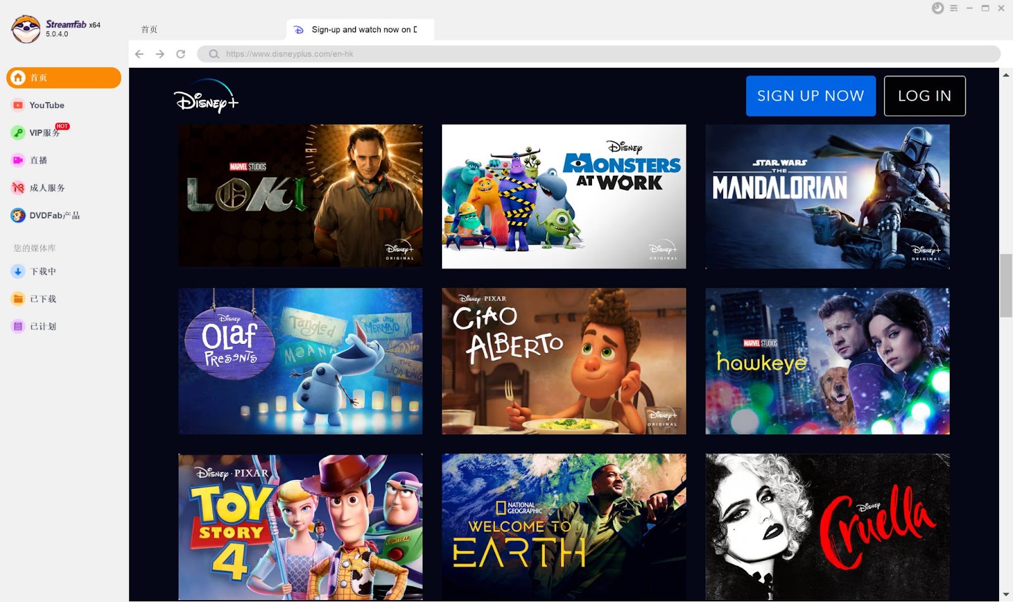The image size is (1013, 602).
Task: Go back with the browser back arrow
Action: 139,54
